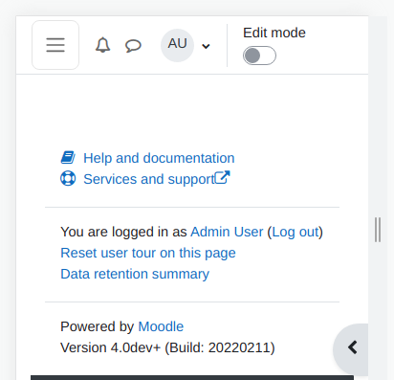The width and height of the screenshot is (394, 380).
Task: Open Services and support link
Action: pyautogui.click(x=149, y=179)
